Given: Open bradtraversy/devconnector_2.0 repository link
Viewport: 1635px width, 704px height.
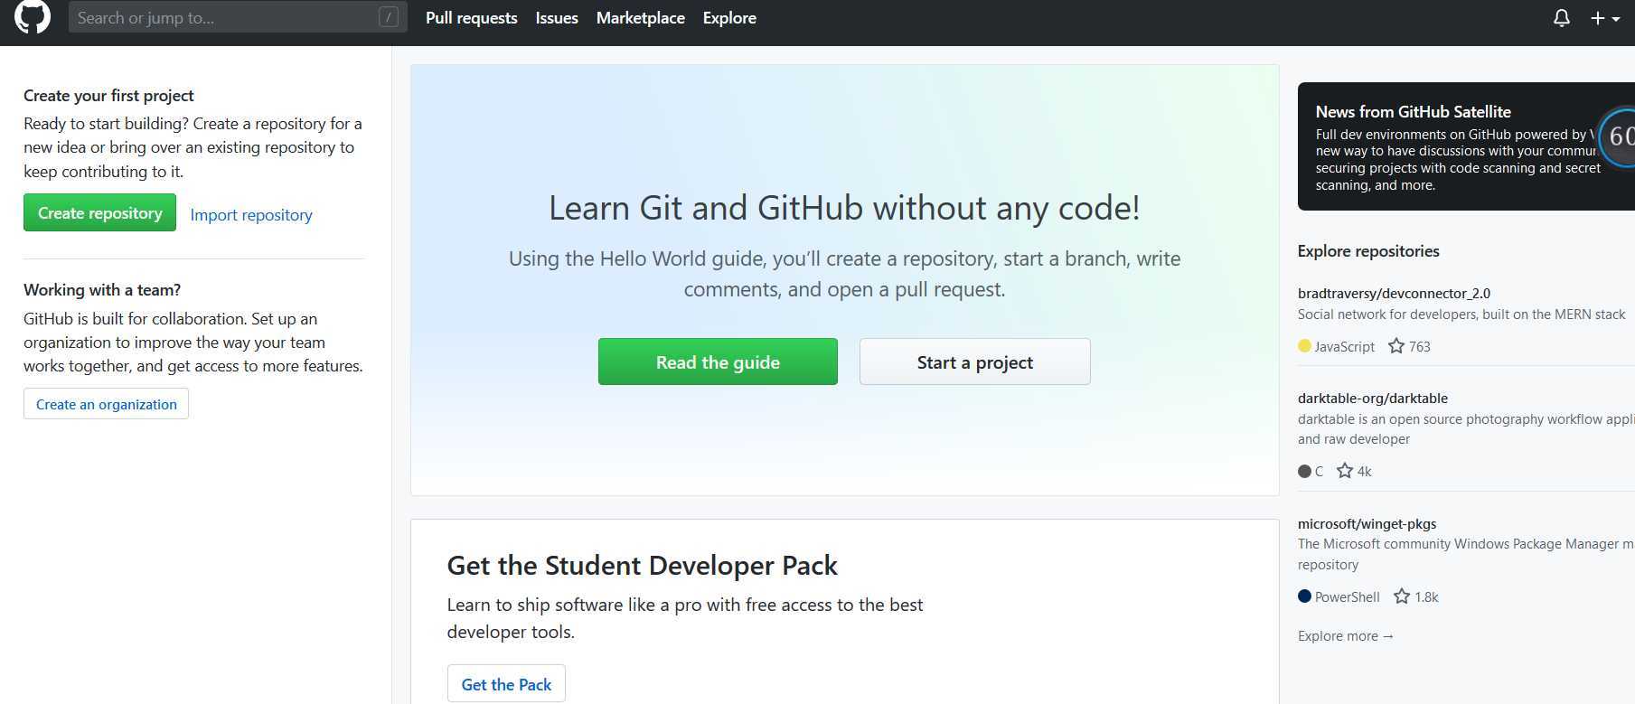Looking at the screenshot, I should click(x=1394, y=293).
